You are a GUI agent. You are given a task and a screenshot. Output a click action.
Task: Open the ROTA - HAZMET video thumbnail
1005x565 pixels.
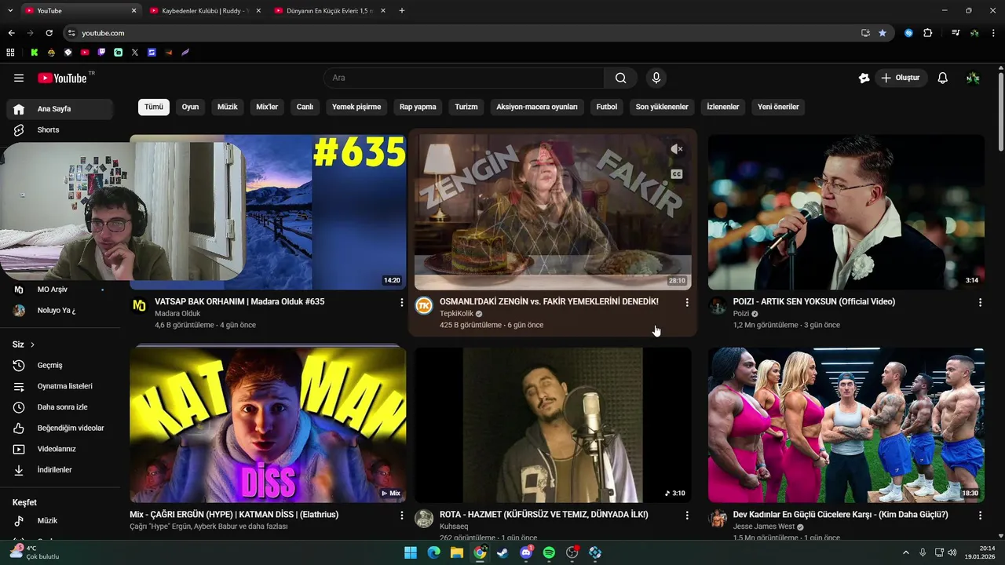[553, 425]
